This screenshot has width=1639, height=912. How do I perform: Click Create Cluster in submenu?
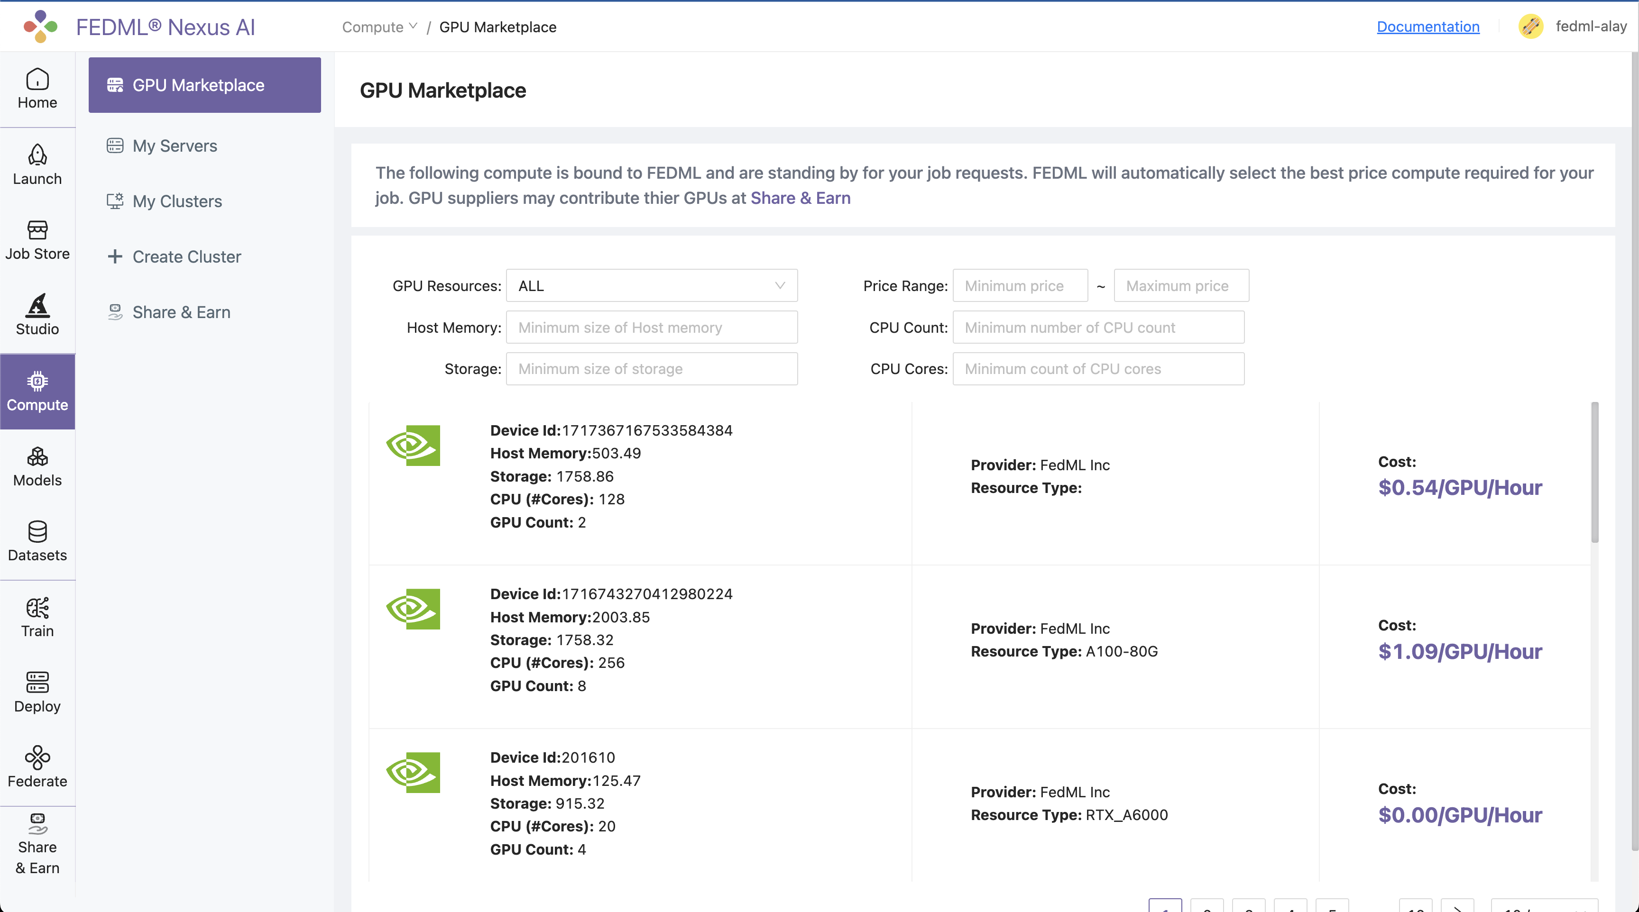186,256
